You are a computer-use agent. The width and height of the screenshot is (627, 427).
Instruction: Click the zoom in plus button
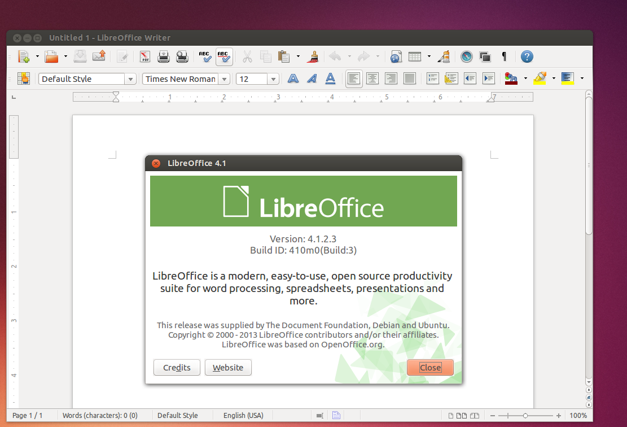click(559, 416)
